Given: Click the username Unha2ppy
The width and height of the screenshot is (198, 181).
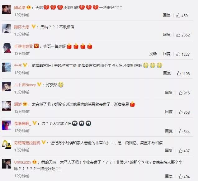Looking at the screenshot, I should coord(23,162).
